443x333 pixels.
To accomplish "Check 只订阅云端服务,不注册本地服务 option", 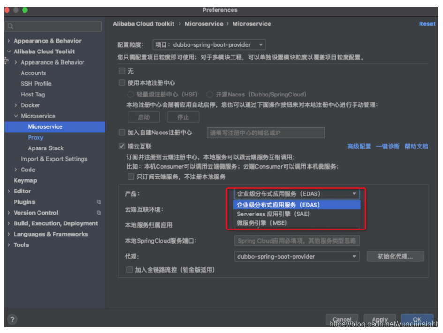I will point(130,177).
